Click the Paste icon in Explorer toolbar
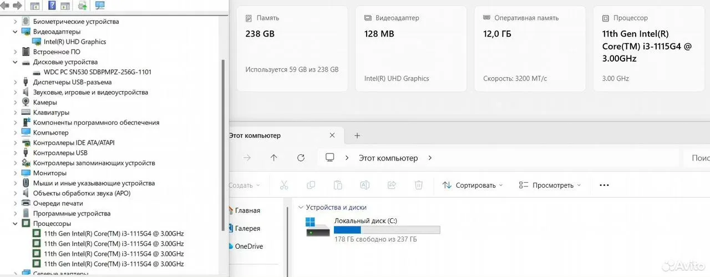710x277 pixels. tap(338, 185)
